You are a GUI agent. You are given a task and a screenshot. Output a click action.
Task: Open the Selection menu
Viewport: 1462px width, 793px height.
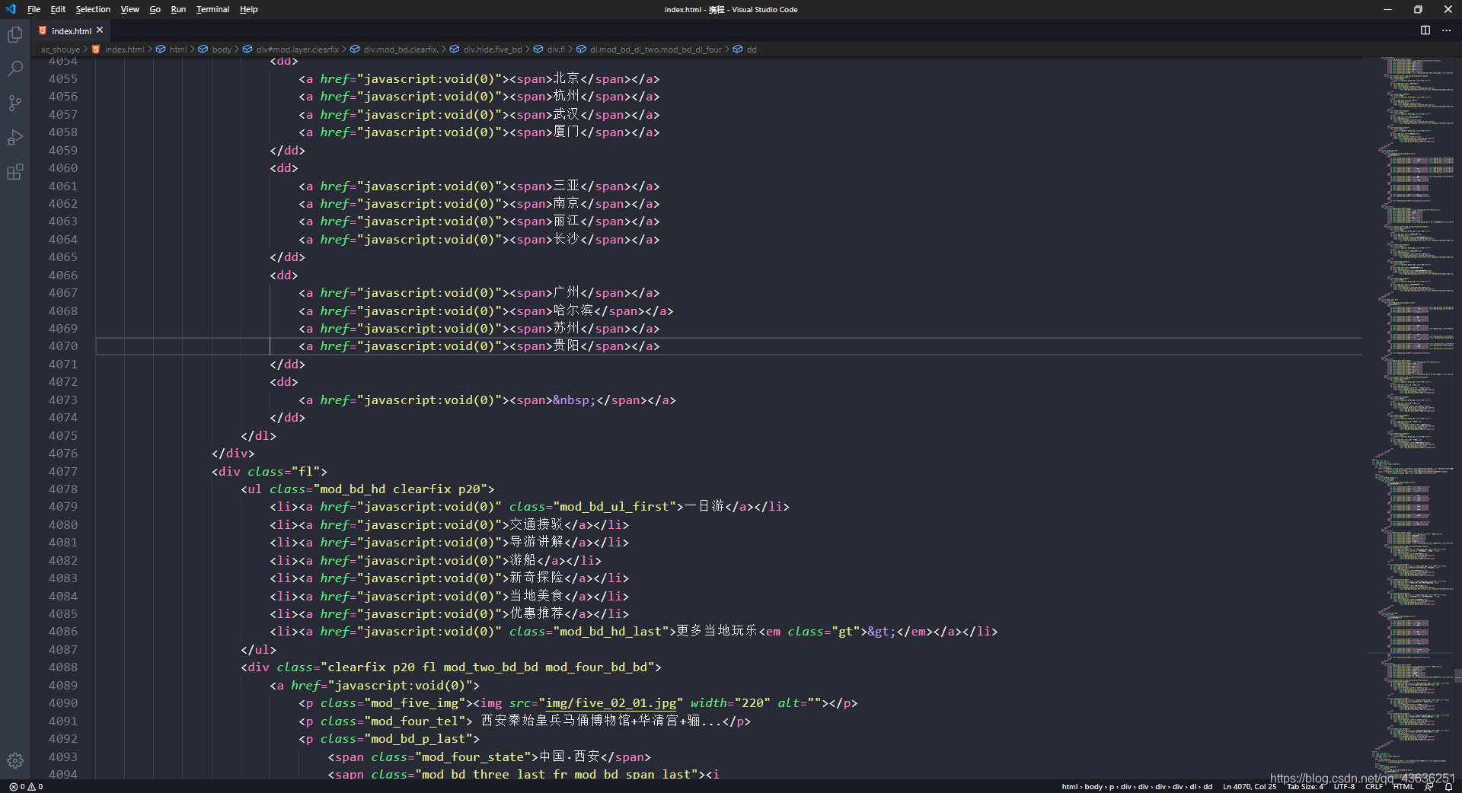tap(93, 9)
